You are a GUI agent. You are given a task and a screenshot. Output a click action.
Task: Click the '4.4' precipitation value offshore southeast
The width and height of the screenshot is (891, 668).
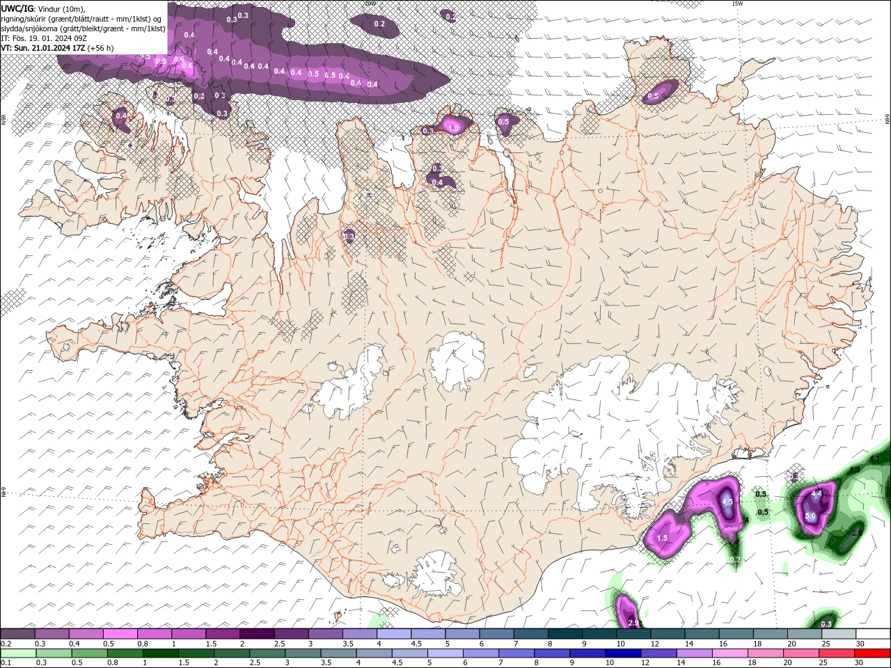pyautogui.click(x=817, y=493)
